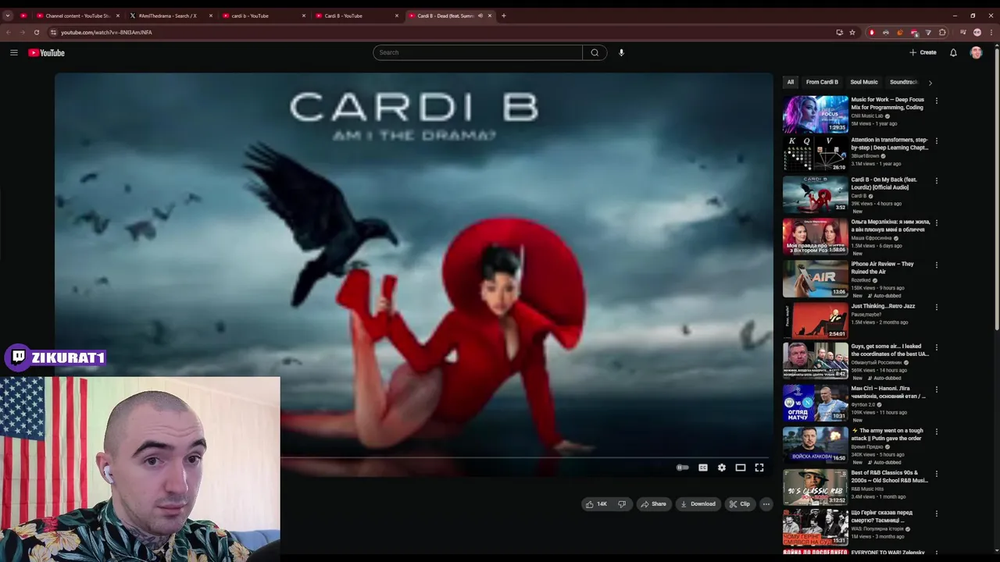Select the From Cardi B chip
Viewport: 1000px width, 562px height.
[x=822, y=82]
